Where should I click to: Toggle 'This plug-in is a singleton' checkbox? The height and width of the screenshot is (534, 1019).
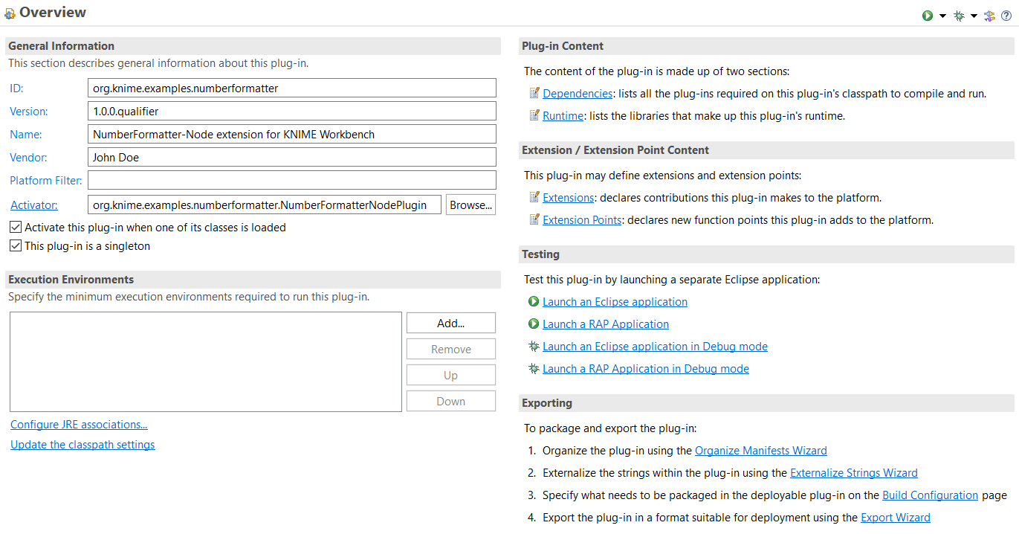coord(16,246)
